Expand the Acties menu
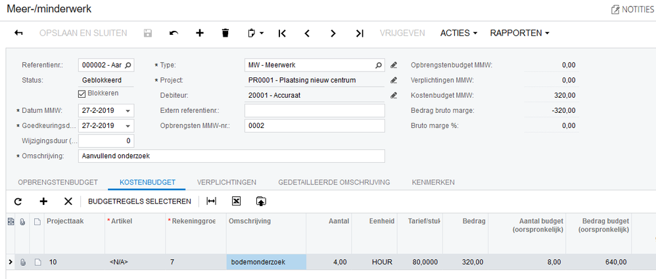Image resolution: width=656 pixels, height=279 pixels. pyautogui.click(x=458, y=33)
